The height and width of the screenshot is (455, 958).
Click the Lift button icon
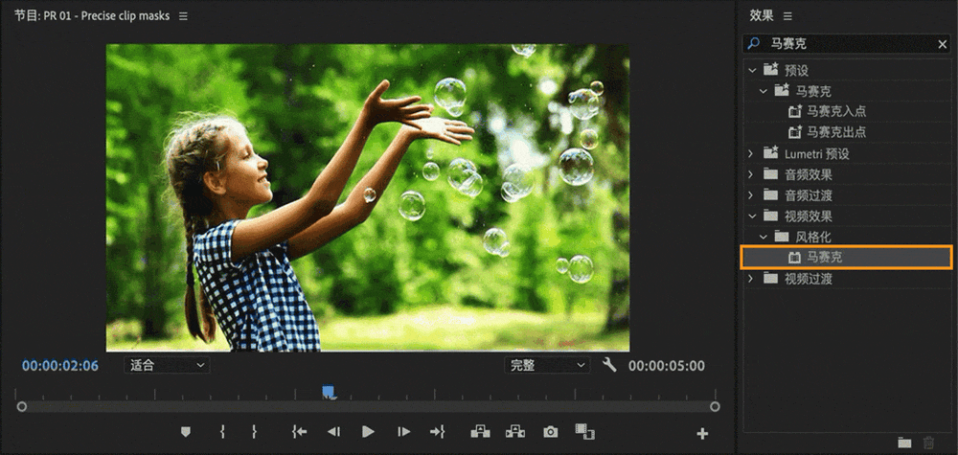click(x=480, y=432)
